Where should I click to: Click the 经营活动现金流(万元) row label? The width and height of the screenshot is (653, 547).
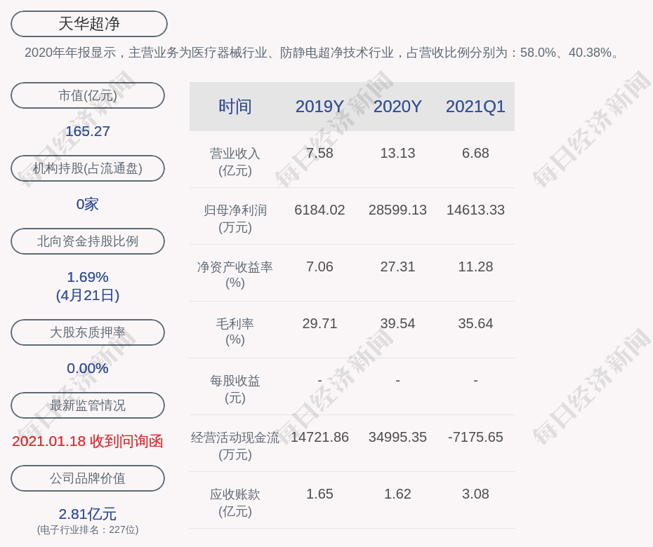pos(235,446)
